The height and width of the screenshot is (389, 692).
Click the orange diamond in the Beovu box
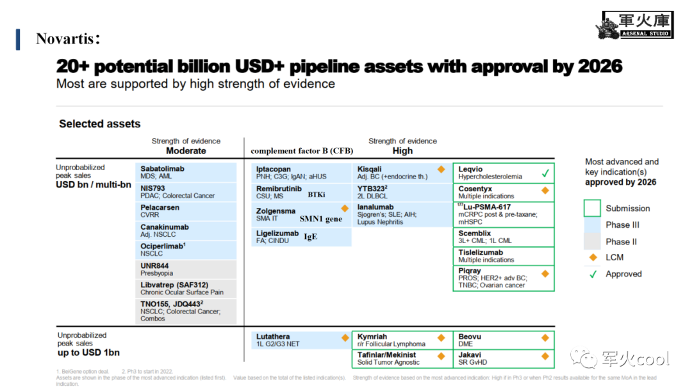pos(545,338)
